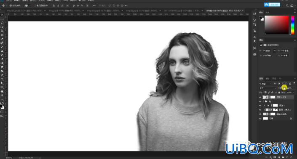The width and height of the screenshot is (297, 159).
Task: Open the layer filter Kind dropdown
Action: pyautogui.click(x=265, y=84)
